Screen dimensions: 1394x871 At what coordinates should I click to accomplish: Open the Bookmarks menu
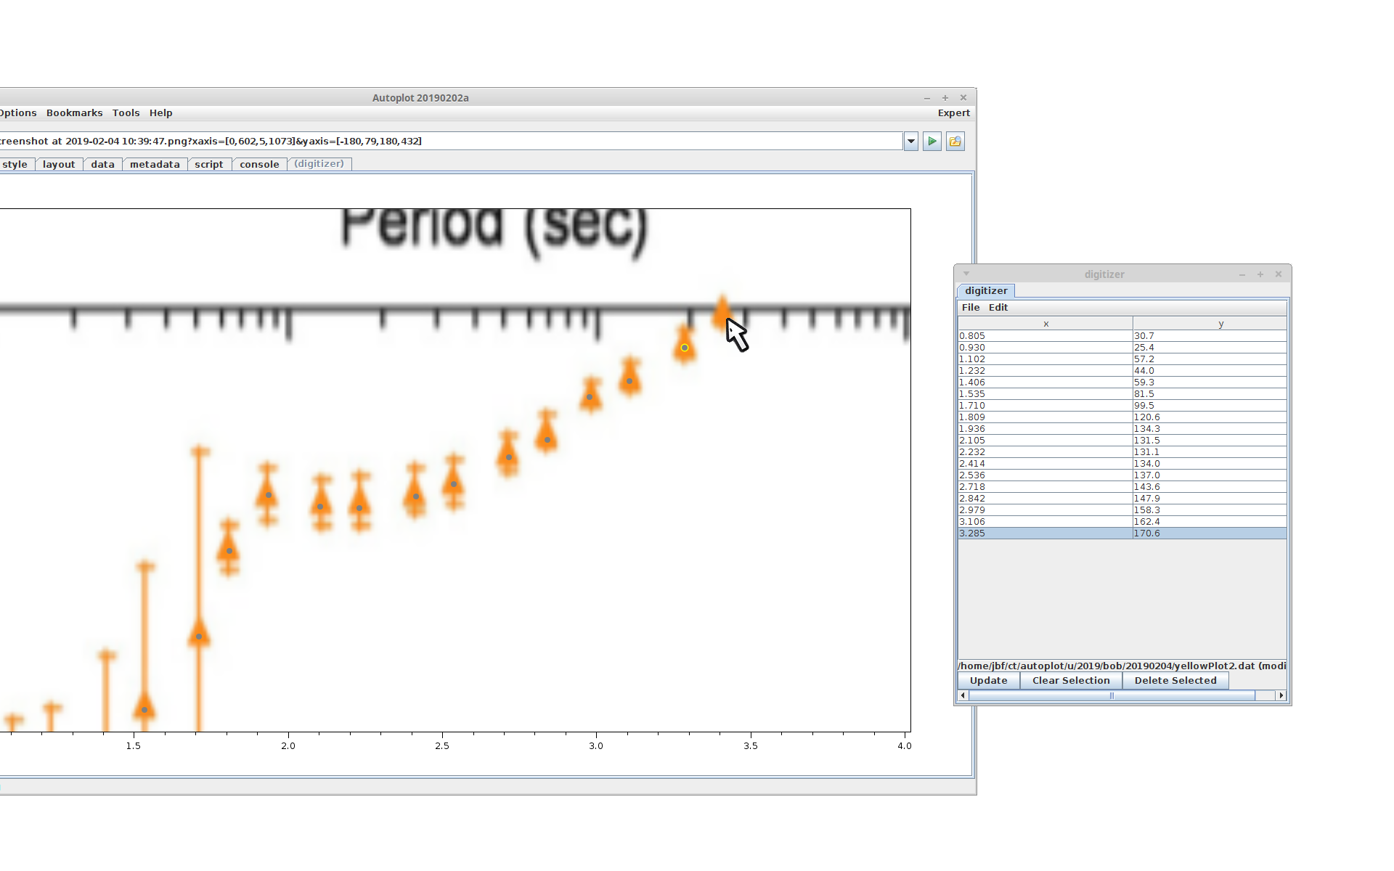coord(74,113)
